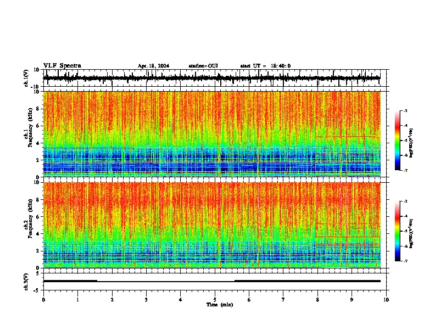Click inside the ch.1 spectrogram panel

point(212,134)
